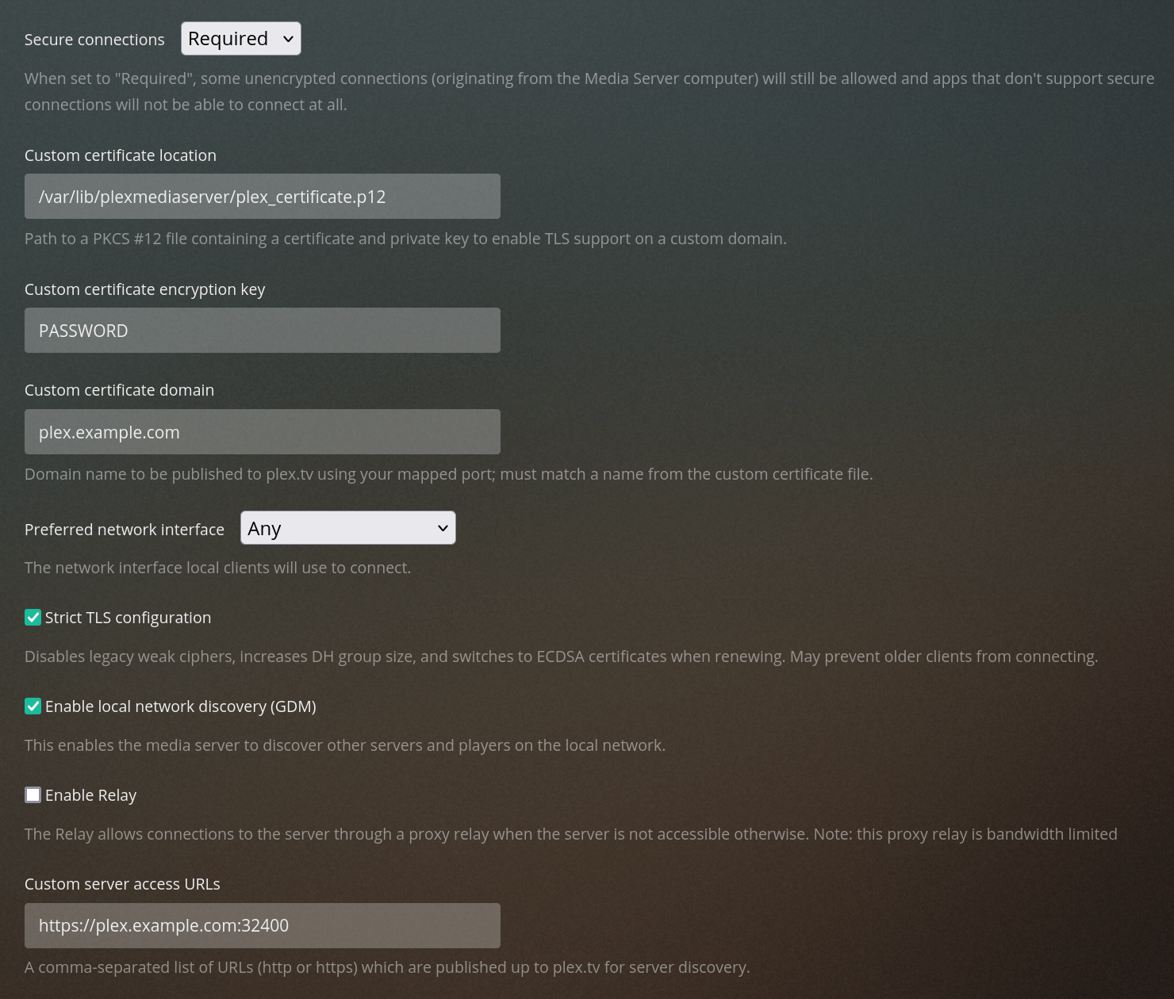Screen dimensions: 1174x999
Task: Click the Strict TLS configuration label
Action: click(129, 617)
